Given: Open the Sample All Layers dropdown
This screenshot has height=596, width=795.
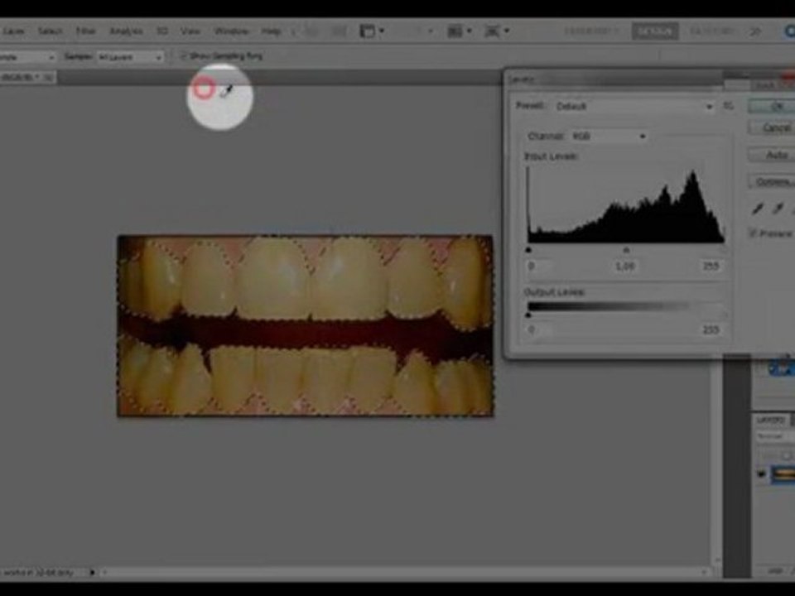Looking at the screenshot, I should 130,57.
